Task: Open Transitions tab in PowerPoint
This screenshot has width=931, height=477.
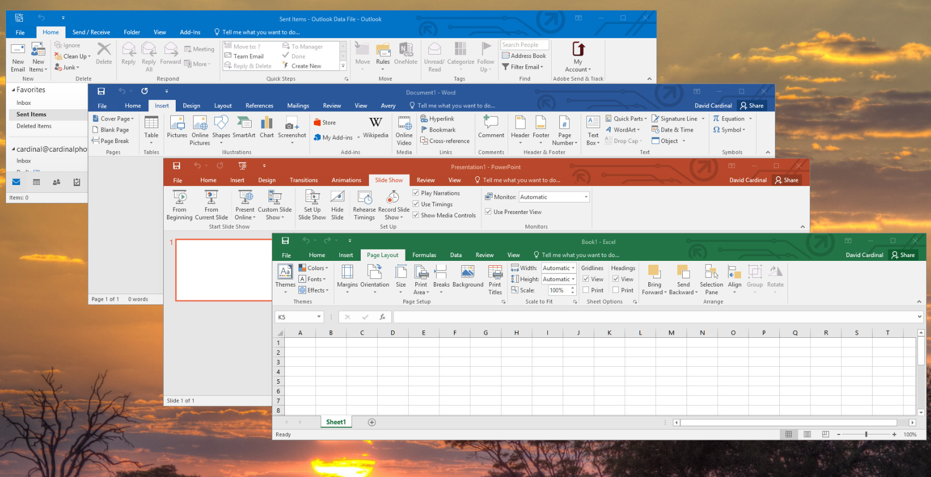Action: pos(303,180)
